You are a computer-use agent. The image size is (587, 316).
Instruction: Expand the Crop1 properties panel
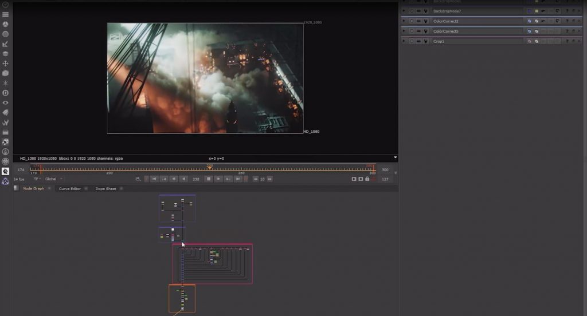404,41
